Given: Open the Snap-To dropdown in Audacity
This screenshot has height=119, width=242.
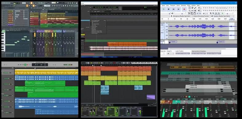Looking at the screenshot, I should tap(171, 54).
